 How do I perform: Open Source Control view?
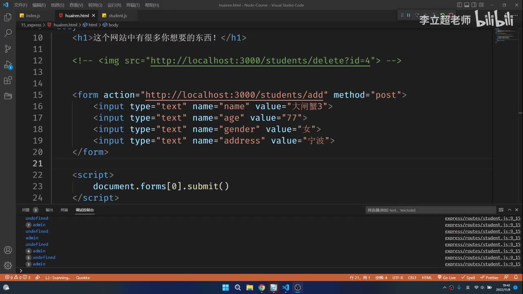tap(8, 49)
